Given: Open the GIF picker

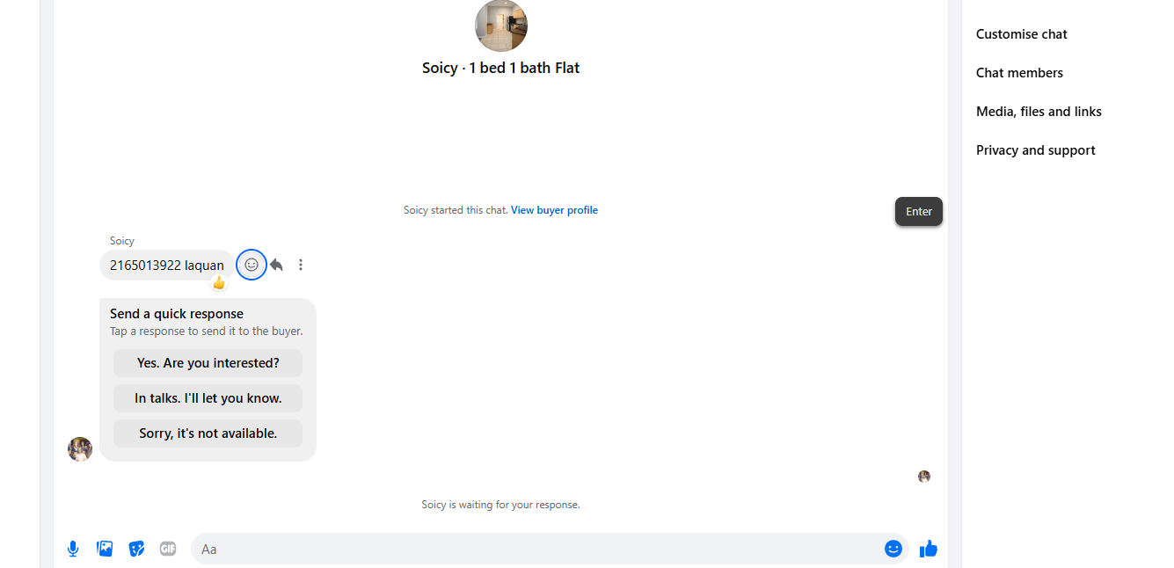Looking at the screenshot, I should 168,549.
